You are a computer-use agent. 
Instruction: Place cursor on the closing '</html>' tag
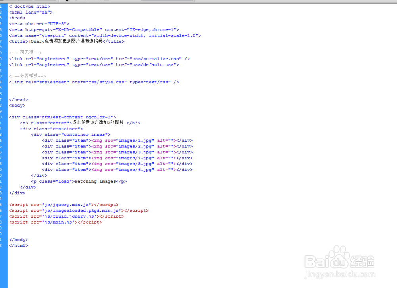coord(19,245)
